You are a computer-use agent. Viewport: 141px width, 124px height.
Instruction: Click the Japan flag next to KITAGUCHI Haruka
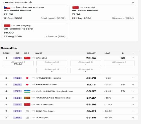point(27,78)
